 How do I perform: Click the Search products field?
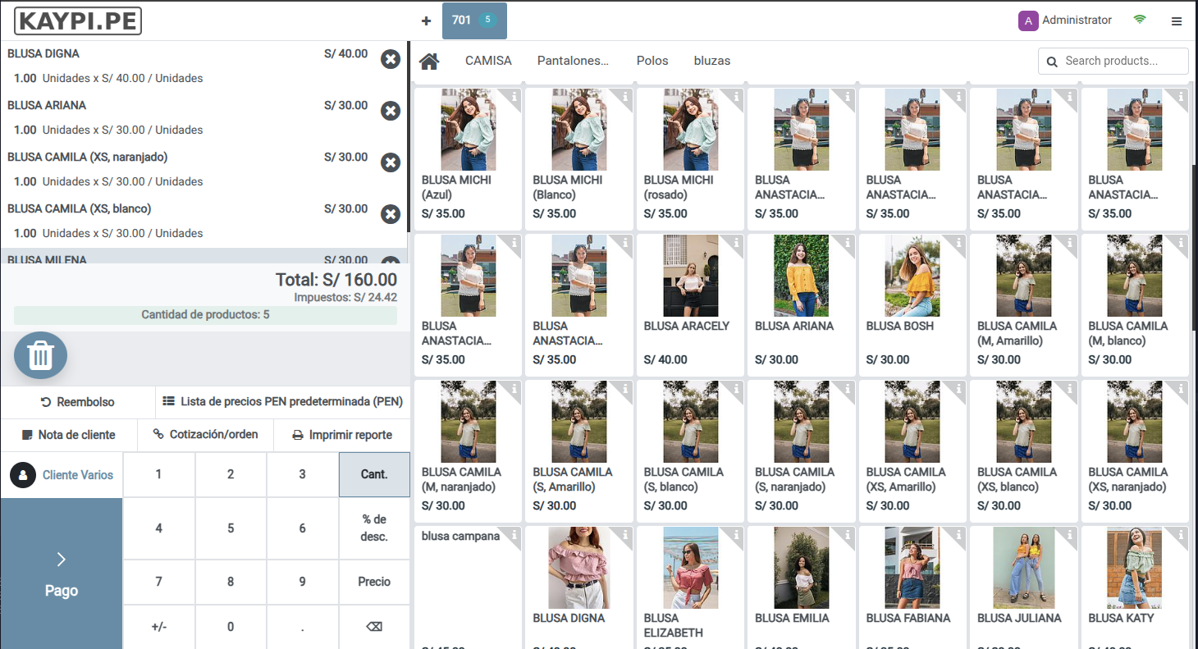coord(1113,61)
